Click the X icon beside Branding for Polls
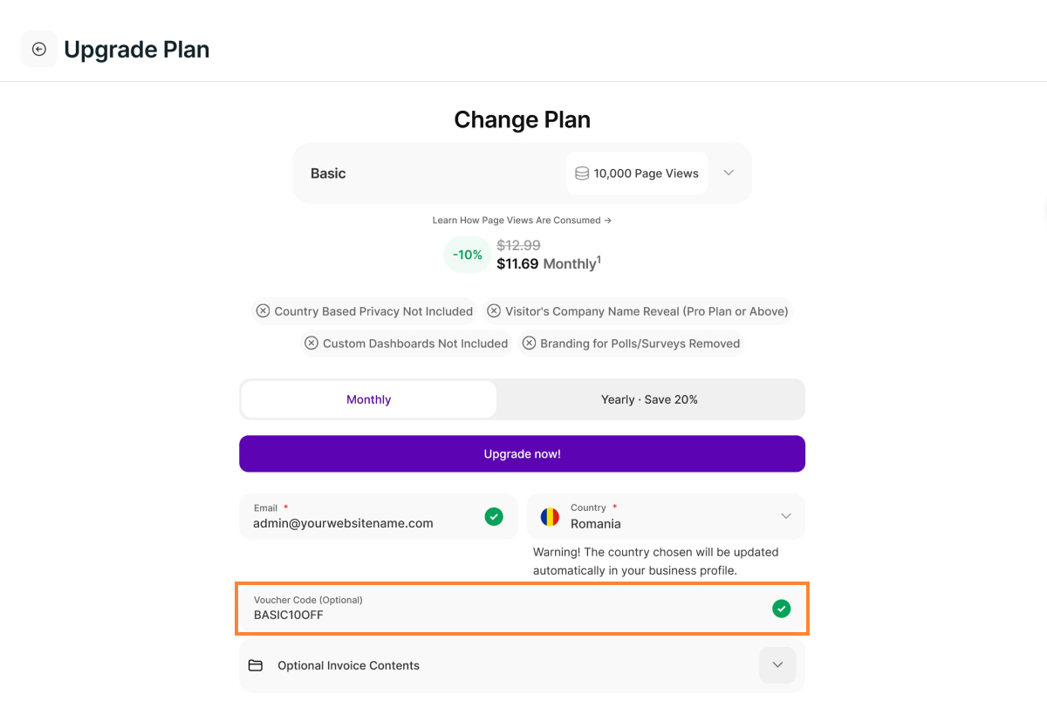 pyautogui.click(x=529, y=344)
